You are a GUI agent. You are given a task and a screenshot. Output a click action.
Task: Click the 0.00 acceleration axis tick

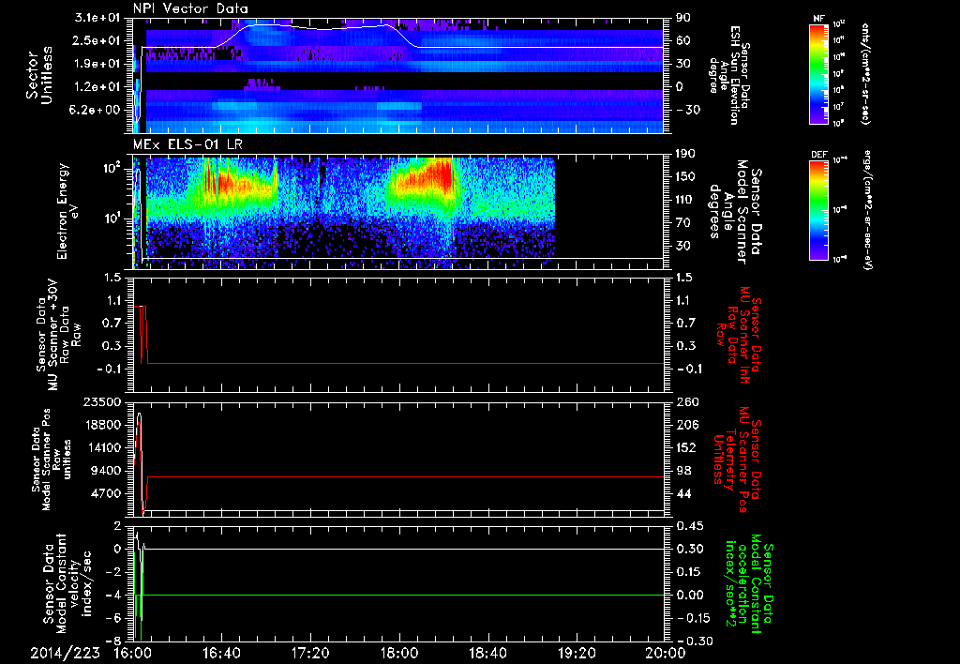click(691, 596)
